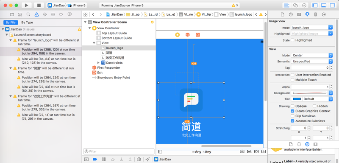Open the Semantic Unspecified dropdown
Viewport: 339px width, 163px height.
tap(311, 61)
